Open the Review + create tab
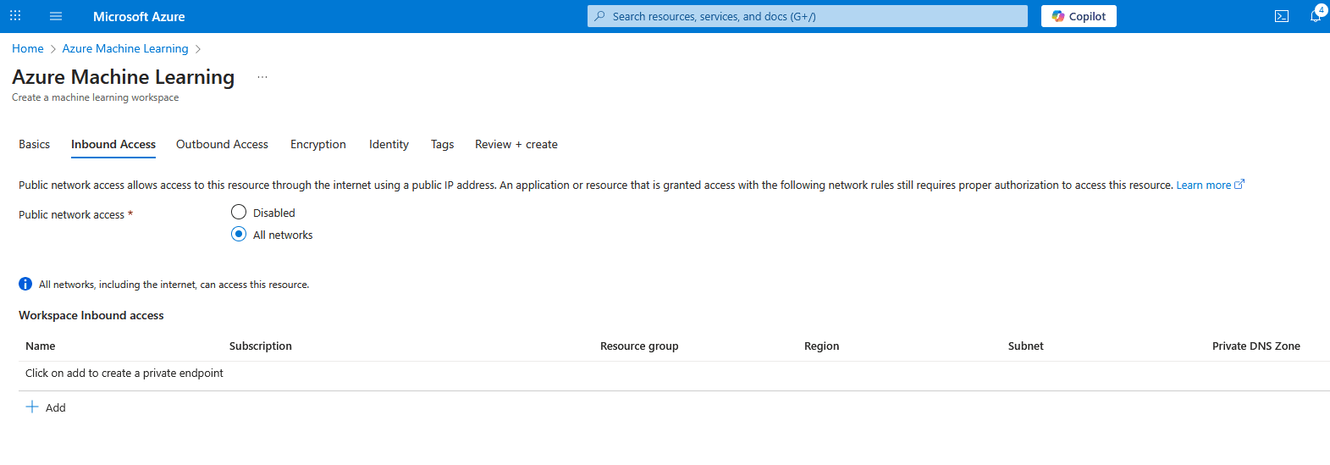Viewport: 1330px width, 465px height. 516,144
